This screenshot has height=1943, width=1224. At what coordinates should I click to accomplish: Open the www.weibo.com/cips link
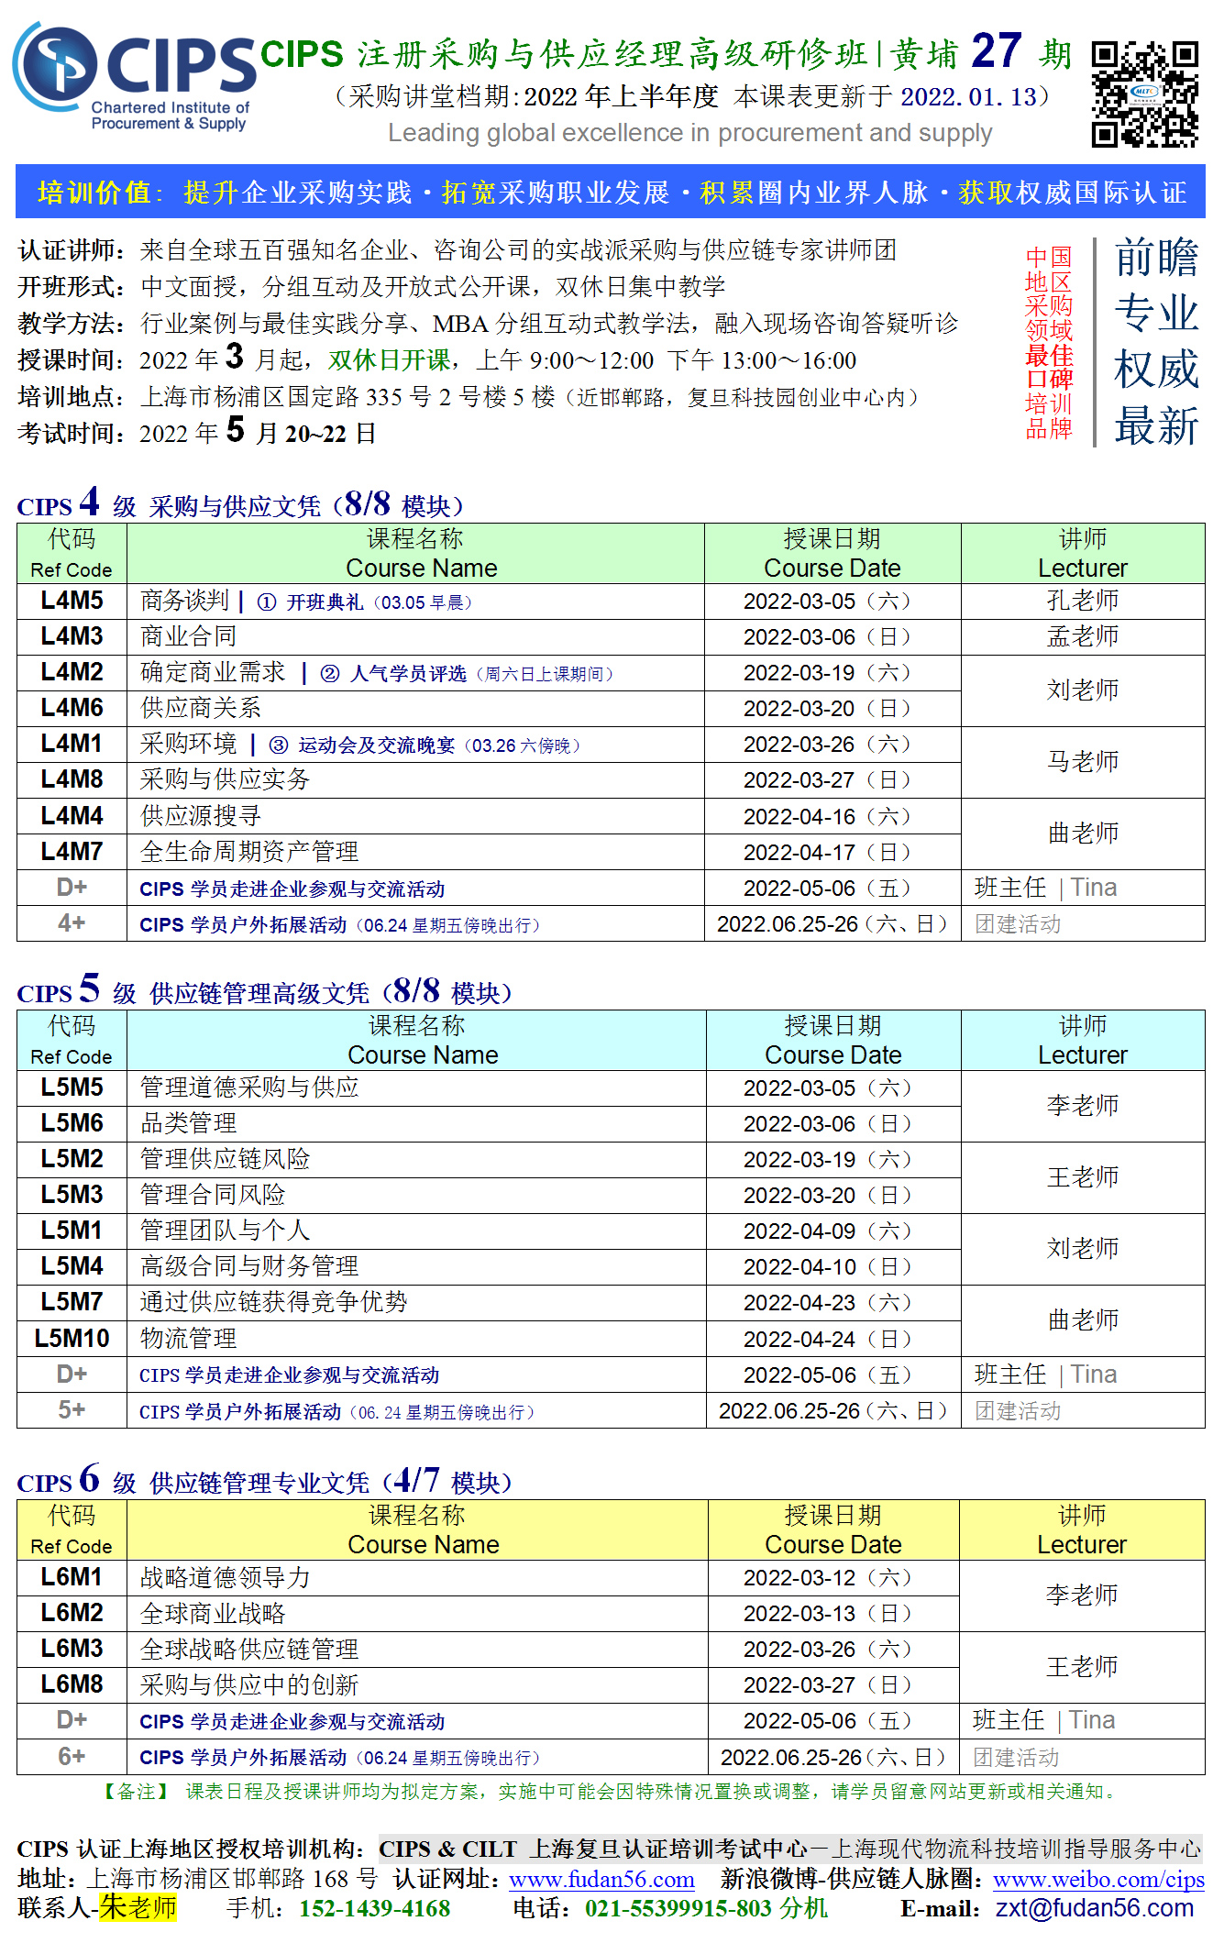pyautogui.click(x=1098, y=1879)
